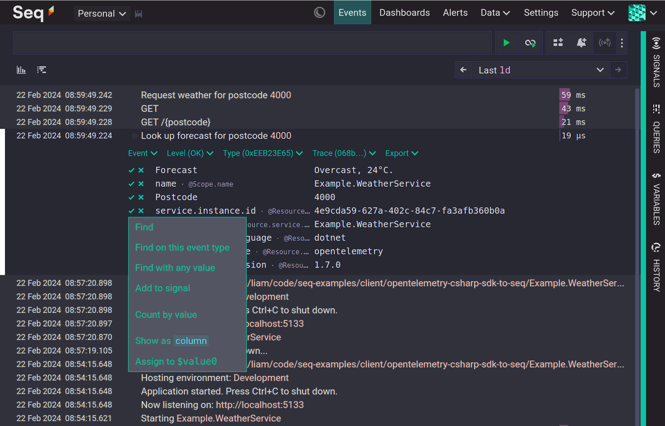Viewport: 665px width, 426px height.
Task: Click the 59 ms duration bar
Action: (564, 95)
